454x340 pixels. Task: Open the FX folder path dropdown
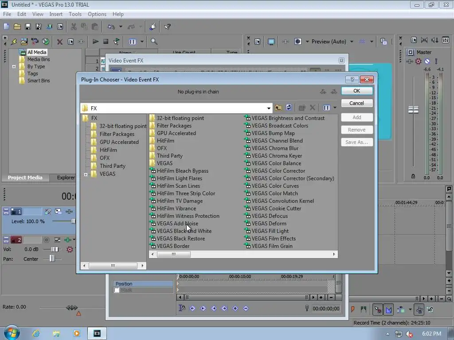pyautogui.click(x=269, y=108)
